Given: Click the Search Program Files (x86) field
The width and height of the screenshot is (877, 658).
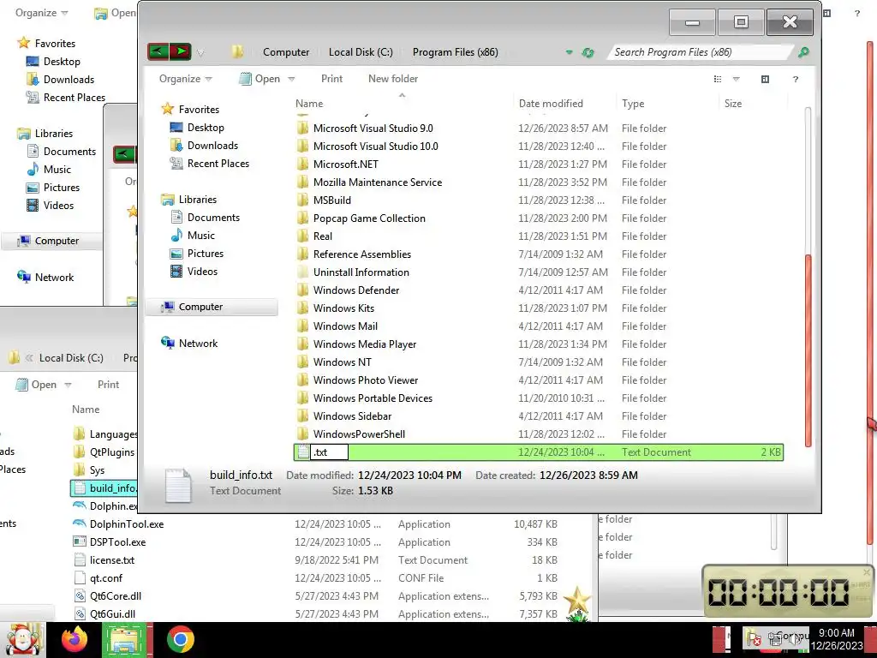Looking at the screenshot, I should 702,52.
